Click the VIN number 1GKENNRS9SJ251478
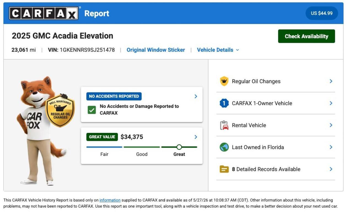 (x=87, y=50)
